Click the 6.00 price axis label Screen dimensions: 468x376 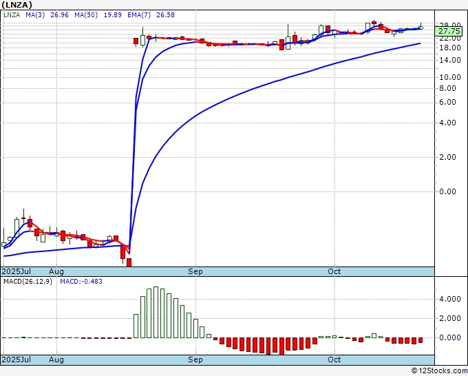tap(447, 102)
